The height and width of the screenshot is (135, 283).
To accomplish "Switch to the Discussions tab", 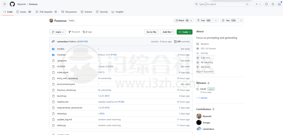I will (x=69, y=12).
